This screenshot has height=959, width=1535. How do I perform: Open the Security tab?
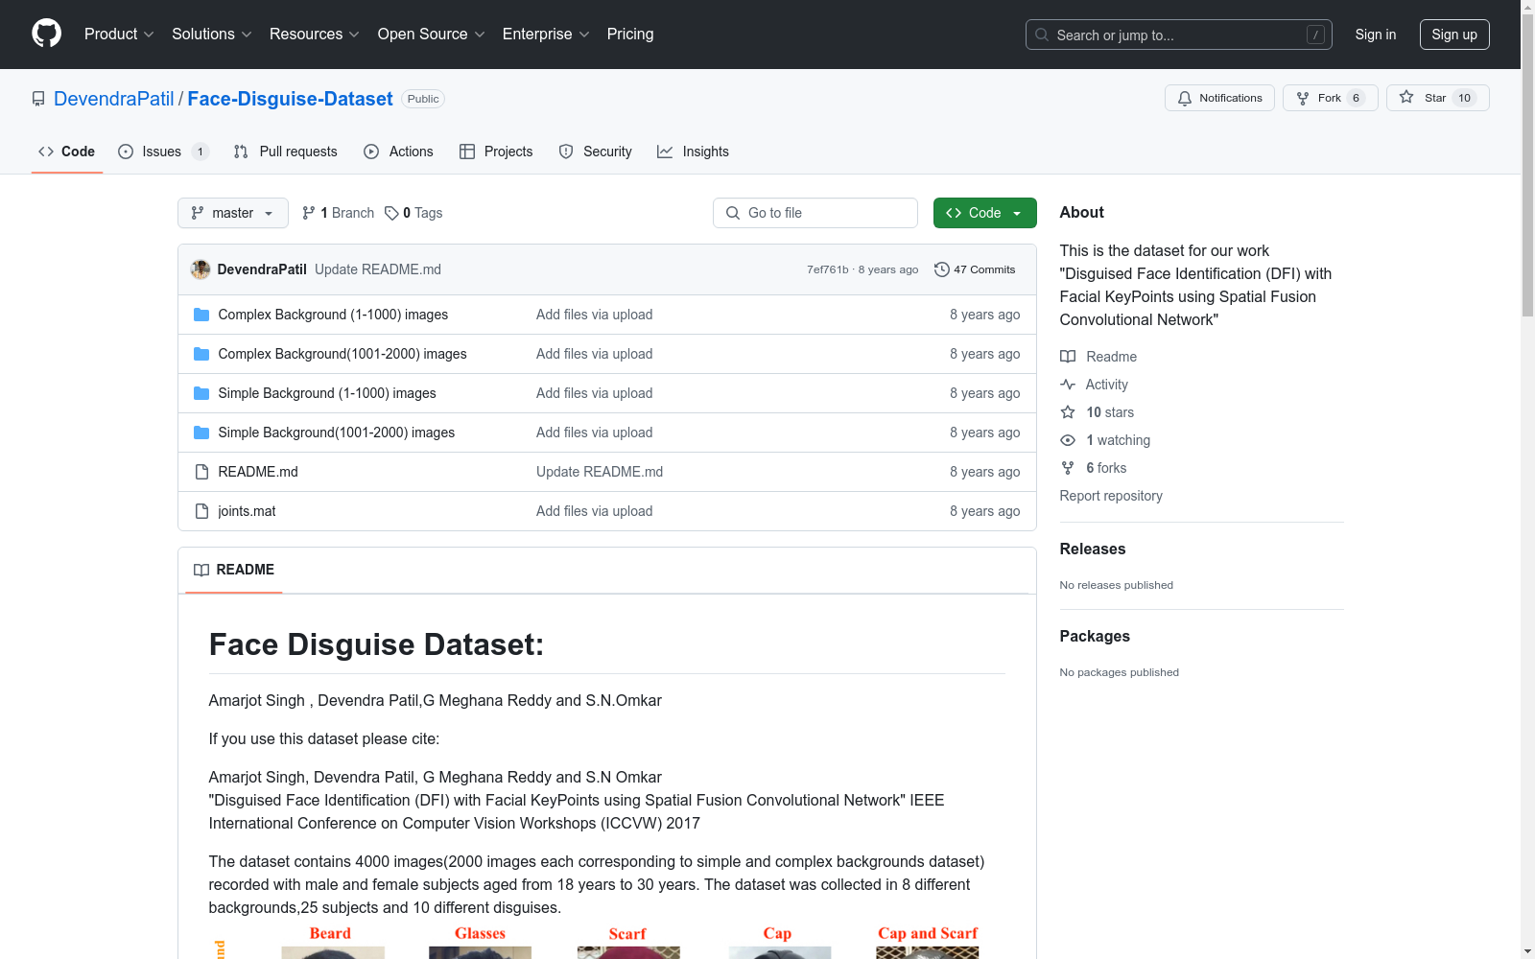pos(596,152)
